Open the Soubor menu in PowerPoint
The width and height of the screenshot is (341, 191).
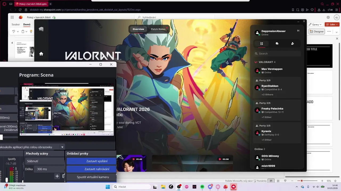16,24
